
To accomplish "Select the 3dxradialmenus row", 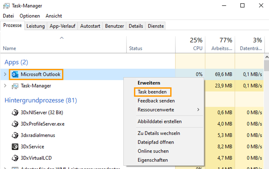I will click(x=38, y=135).
